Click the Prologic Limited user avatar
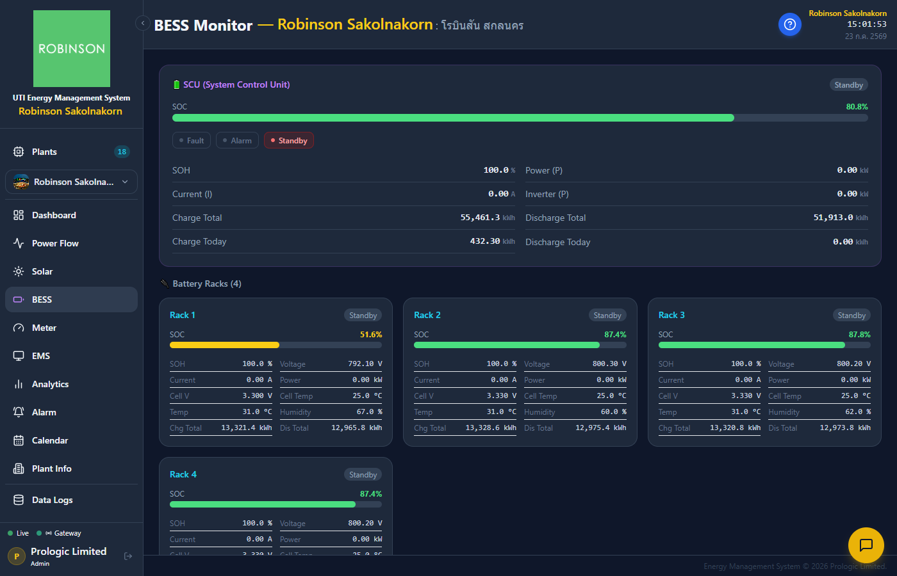The height and width of the screenshot is (576, 897). (17, 556)
